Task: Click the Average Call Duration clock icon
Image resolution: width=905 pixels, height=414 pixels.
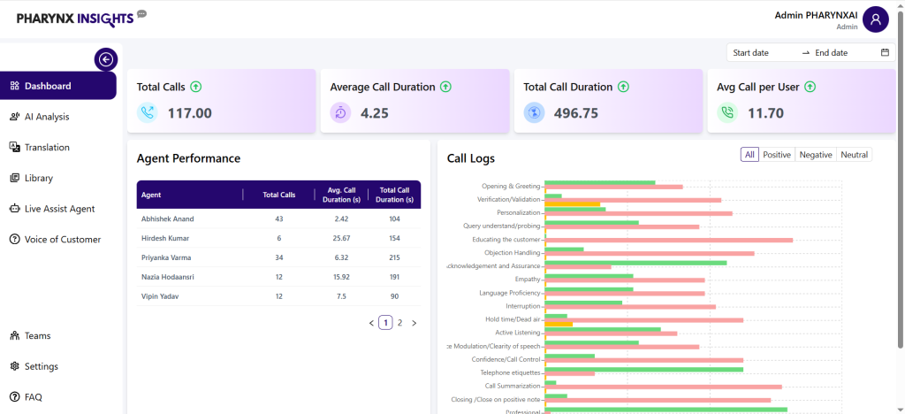Action: 341,112
